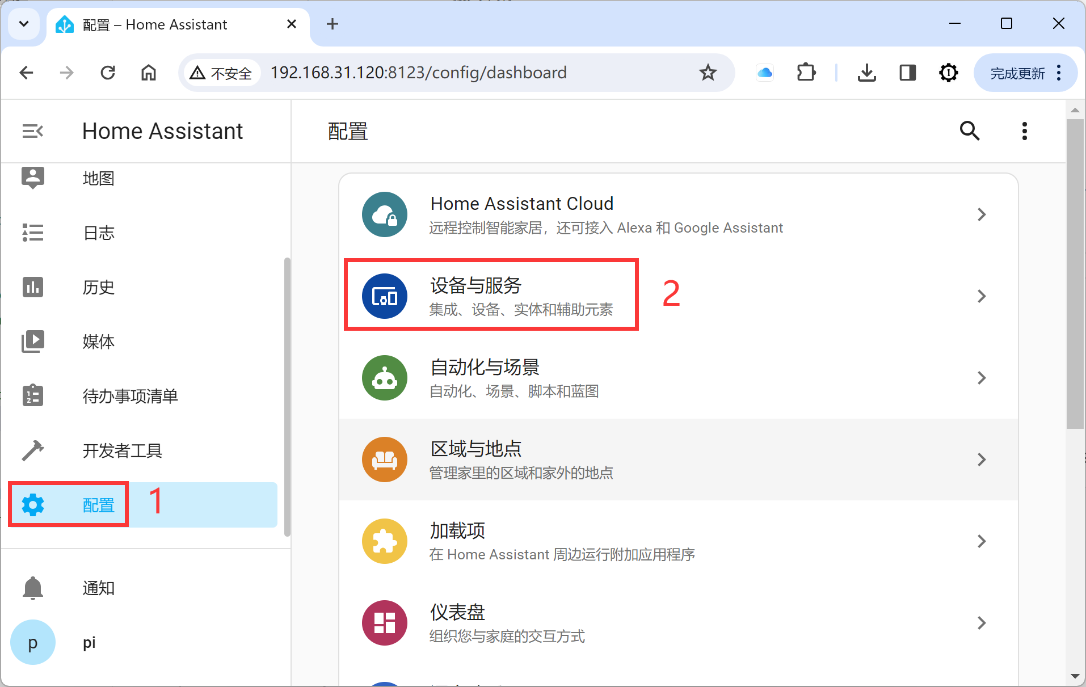Screen dimensions: 1086x687
Task: Click the configuration gear icon
Action: (x=33, y=505)
